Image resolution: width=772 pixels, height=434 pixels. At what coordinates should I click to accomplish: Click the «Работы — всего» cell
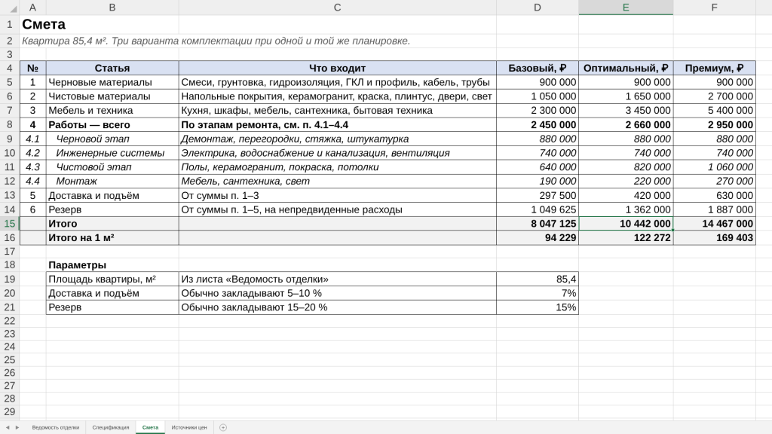click(112, 124)
